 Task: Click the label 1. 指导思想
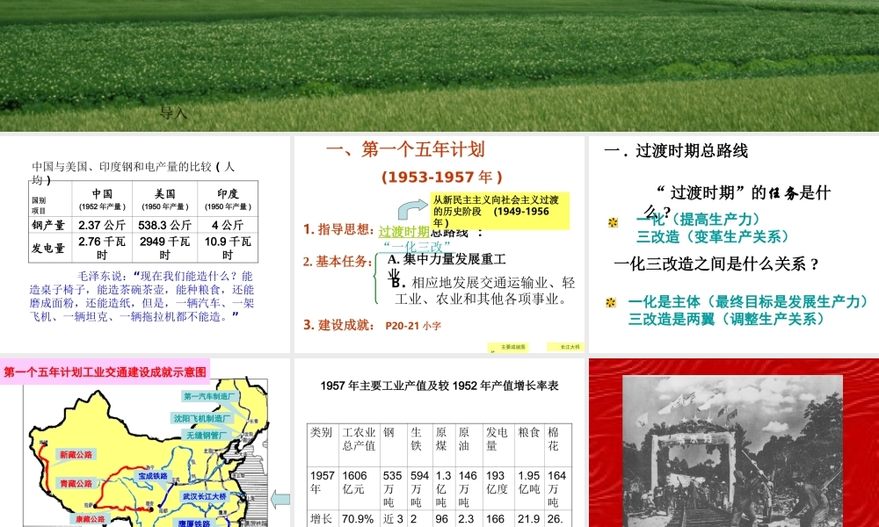pos(338,229)
